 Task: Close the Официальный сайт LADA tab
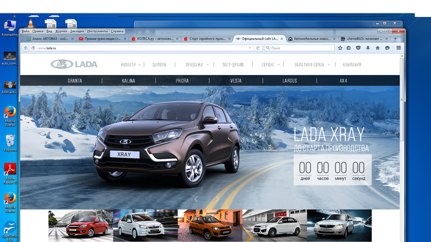pos(281,39)
